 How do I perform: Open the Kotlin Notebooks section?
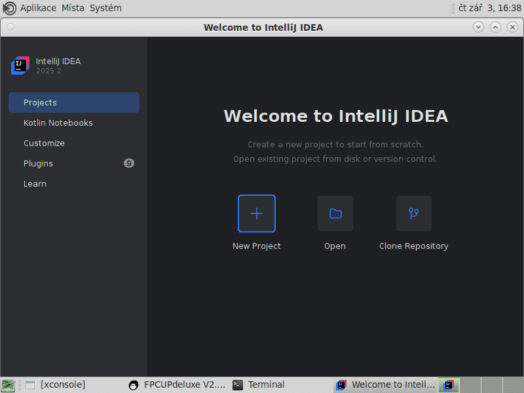pos(74,123)
